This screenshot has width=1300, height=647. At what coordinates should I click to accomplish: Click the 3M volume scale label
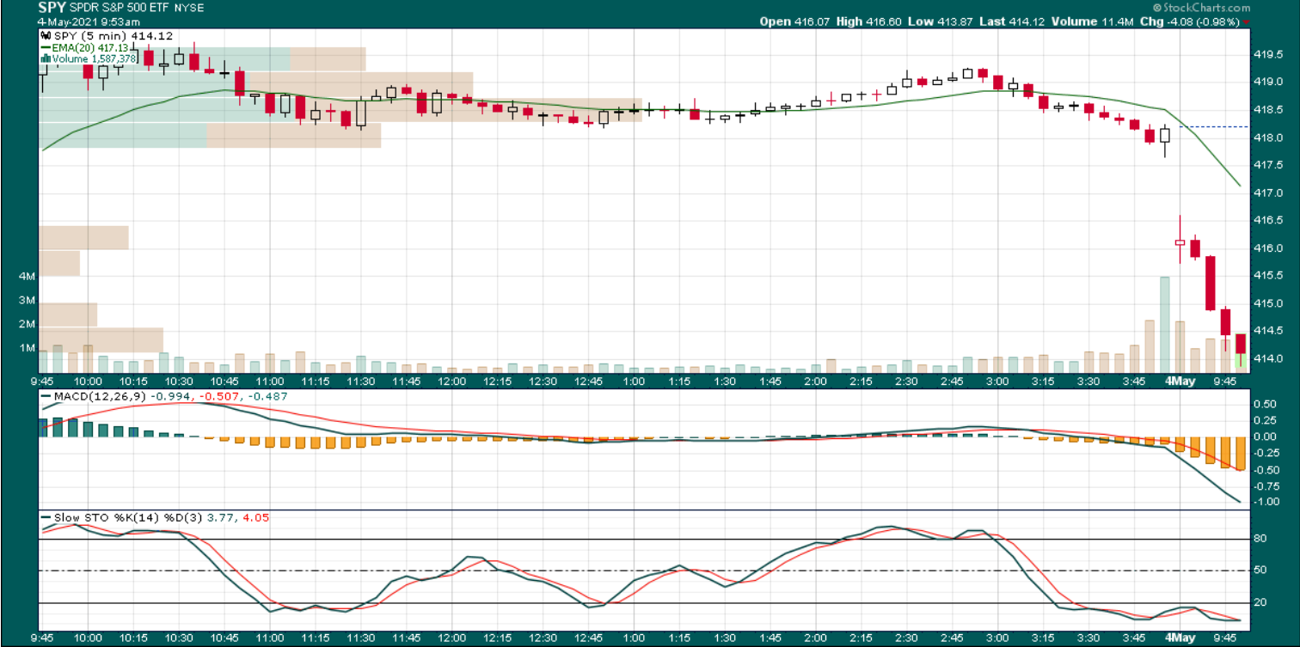click(27, 301)
